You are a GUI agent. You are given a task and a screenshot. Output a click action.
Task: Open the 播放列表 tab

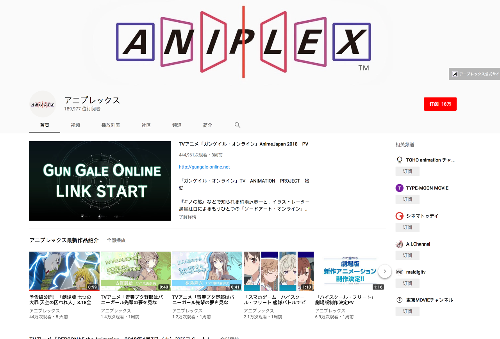pos(111,125)
